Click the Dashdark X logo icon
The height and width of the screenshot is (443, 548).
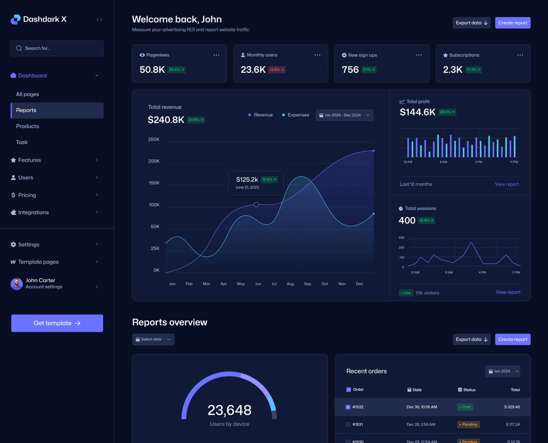[x=15, y=19]
